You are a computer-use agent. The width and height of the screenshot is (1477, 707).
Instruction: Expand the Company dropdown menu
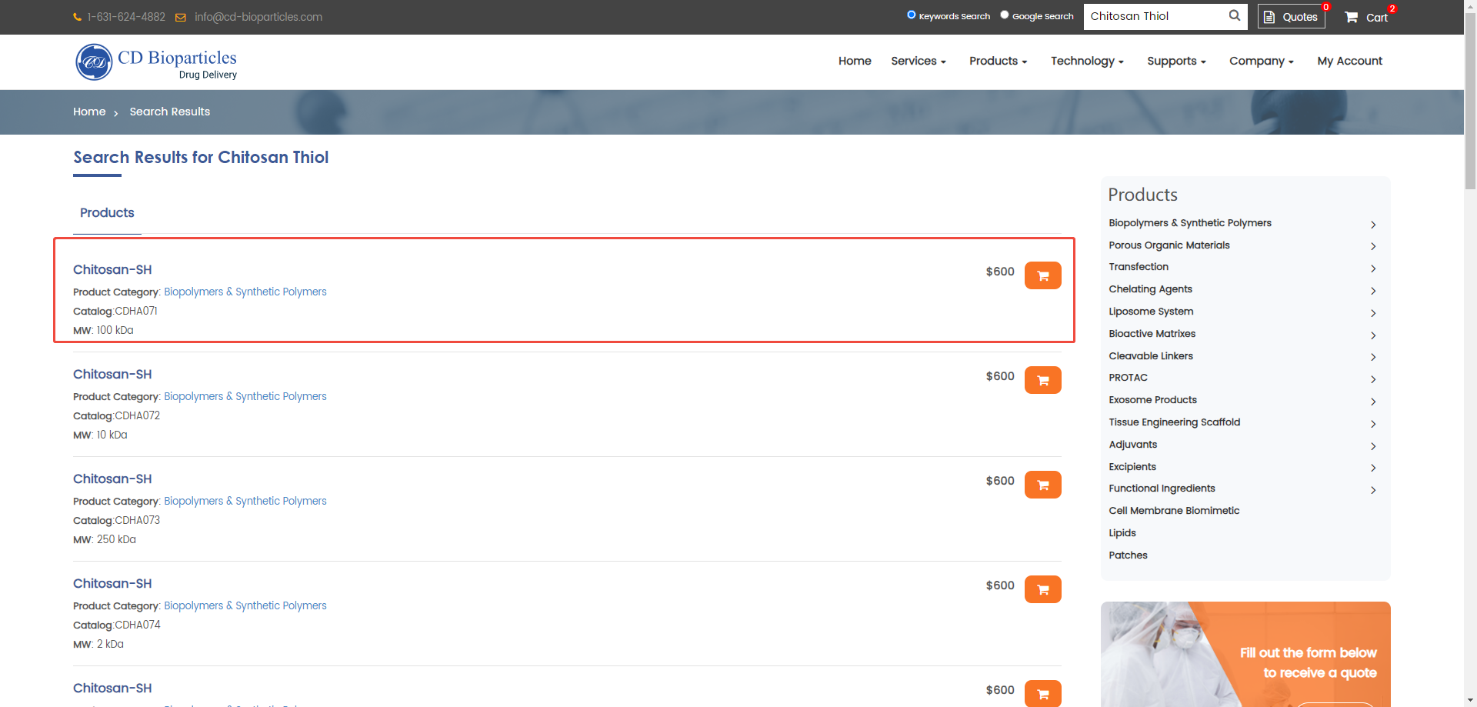coord(1261,61)
